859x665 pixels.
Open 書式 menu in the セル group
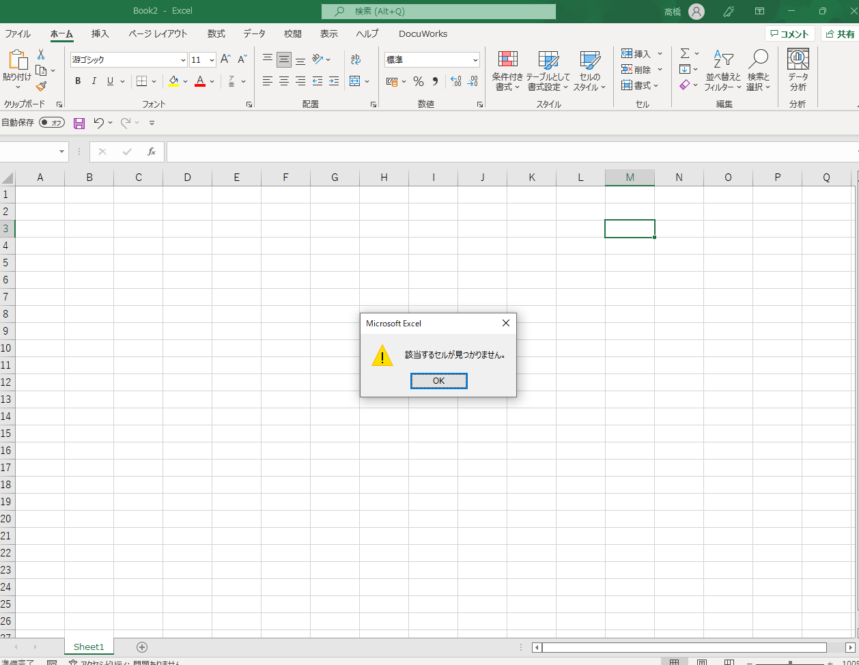[x=639, y=85]
